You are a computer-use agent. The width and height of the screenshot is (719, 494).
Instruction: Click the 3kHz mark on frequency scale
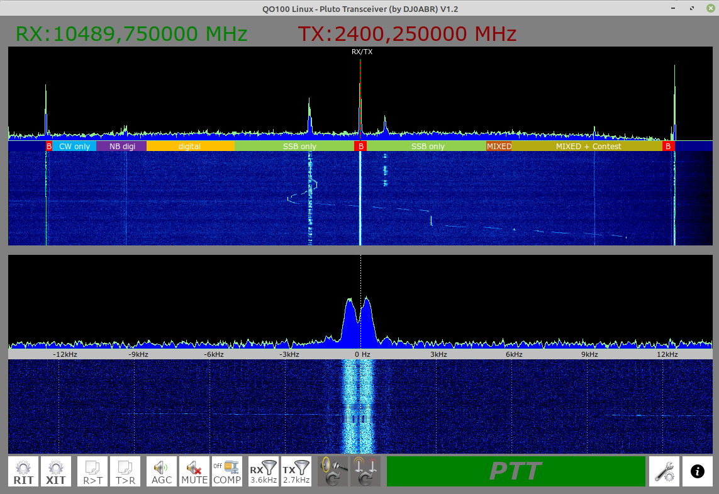[438, 354]
